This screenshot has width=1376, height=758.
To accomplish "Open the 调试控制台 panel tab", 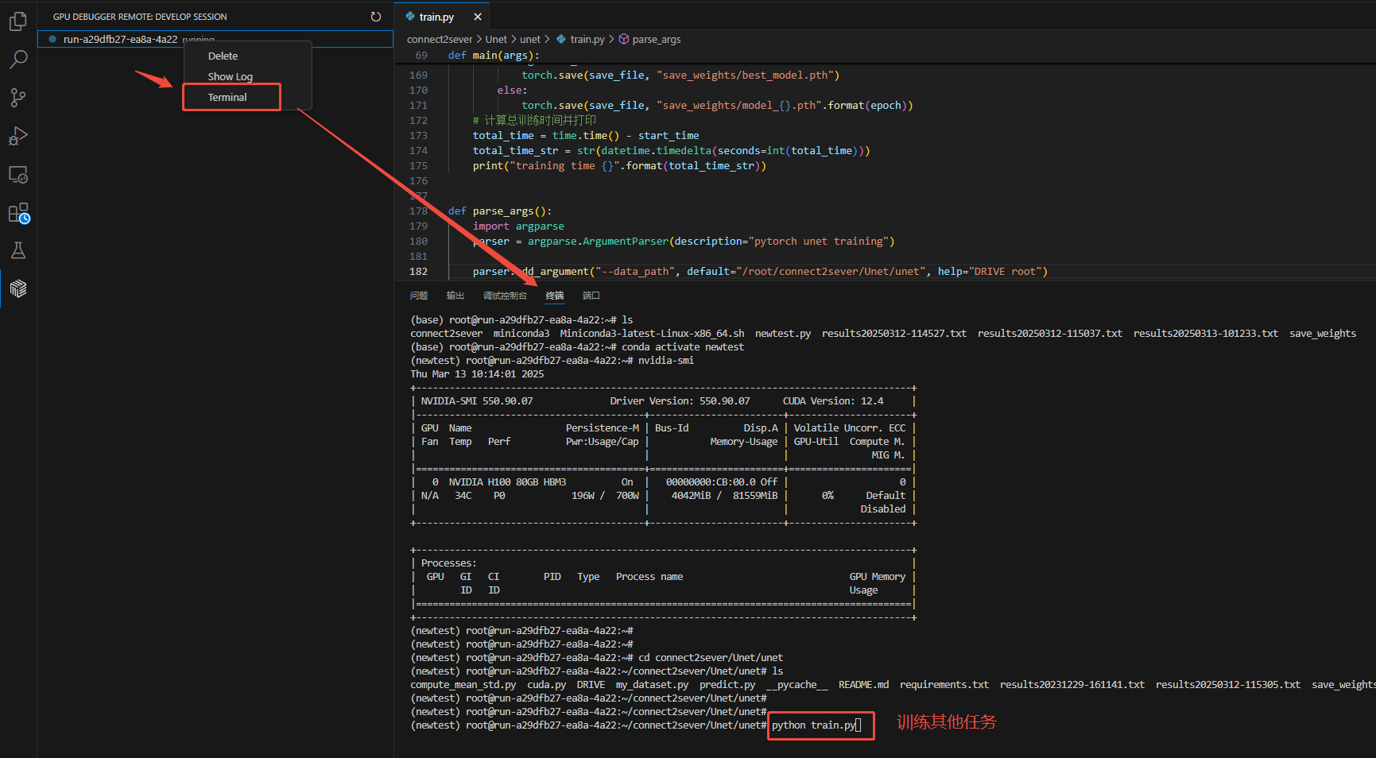I will click(505, 296).
